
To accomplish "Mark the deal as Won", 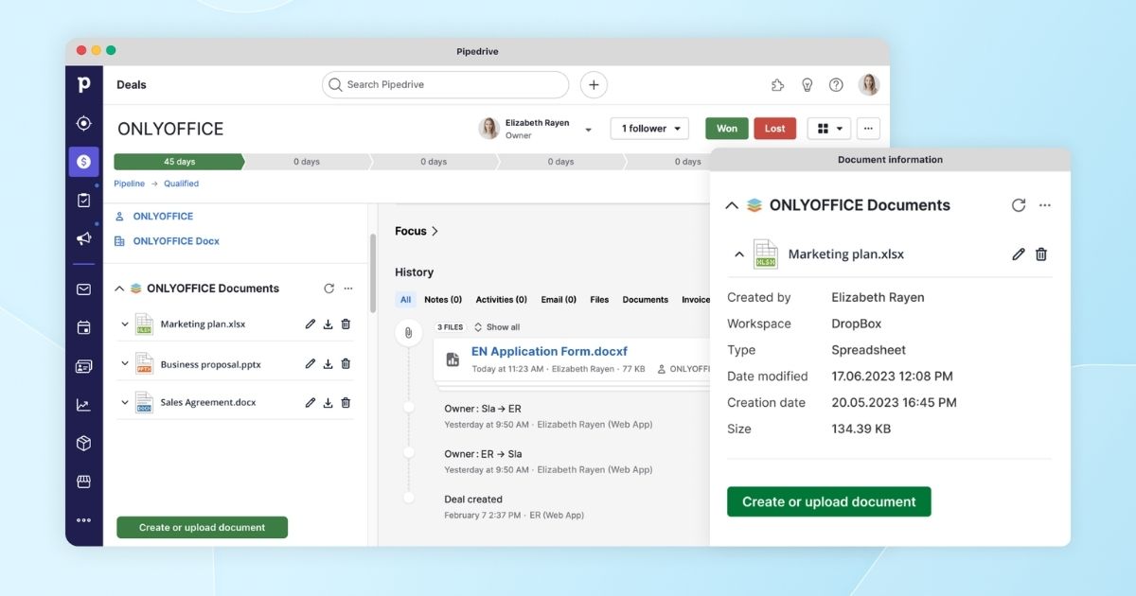I will click(727, 129).
